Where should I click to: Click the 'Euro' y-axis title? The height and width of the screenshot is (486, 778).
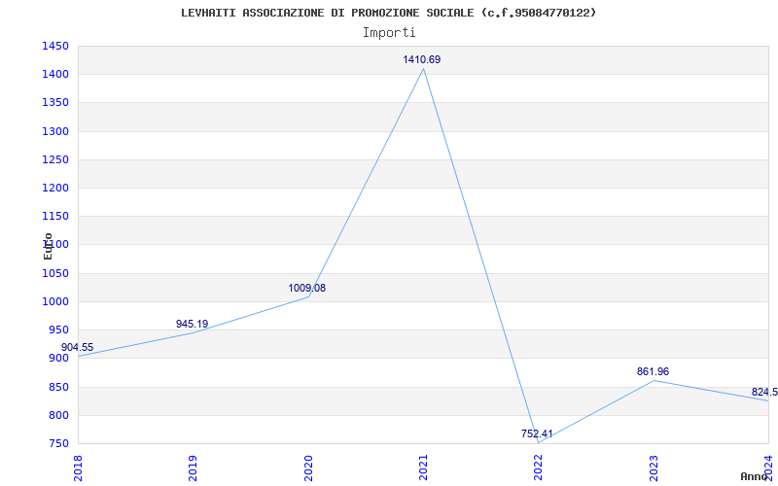pos(48,246)
